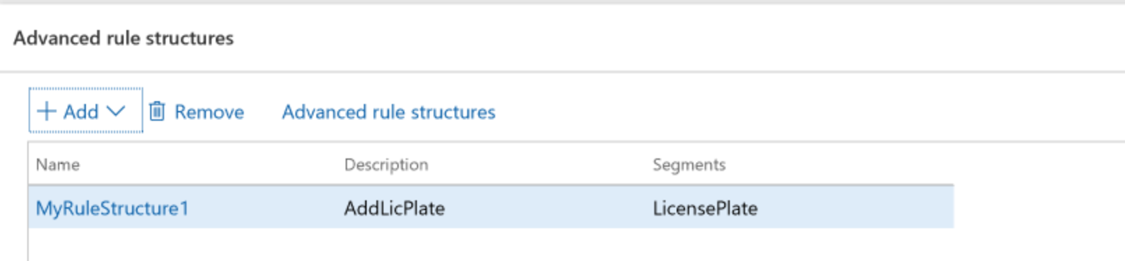The height and width of the screenshot is (261, 1125).
Task: Click the Remove button text
Action: [x=209, y=112]
